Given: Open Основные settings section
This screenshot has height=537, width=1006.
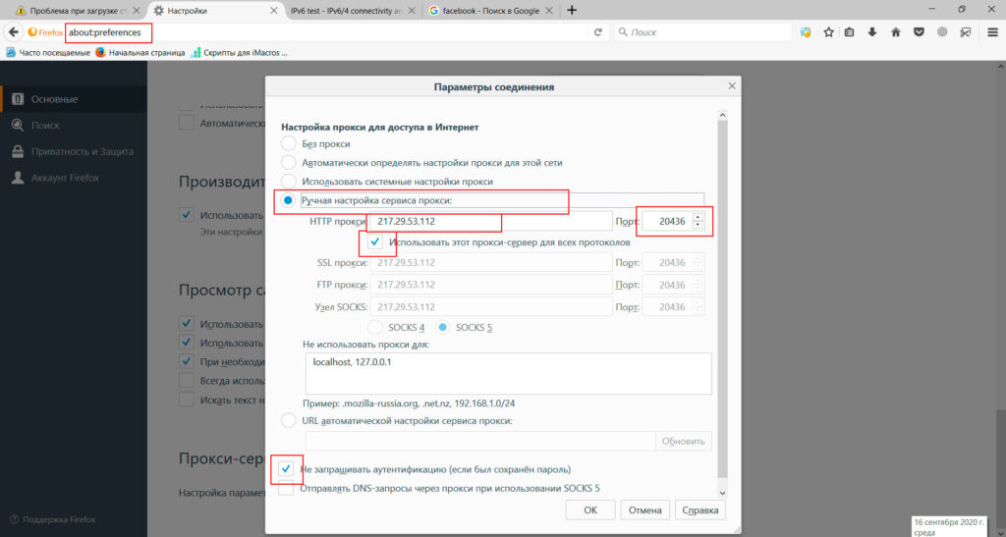Looking at the screenshot, I should point(74,99).
